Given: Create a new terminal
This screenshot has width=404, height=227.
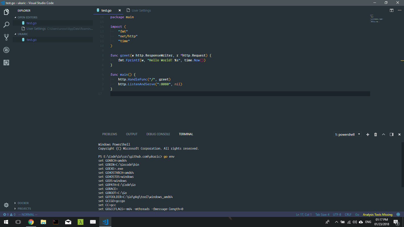Looking at the screenshot, I should point(368,134).
